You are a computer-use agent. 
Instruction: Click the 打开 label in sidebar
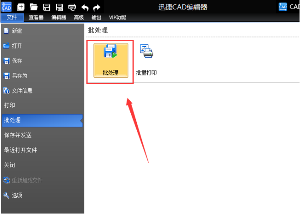(x=17, y=46)
